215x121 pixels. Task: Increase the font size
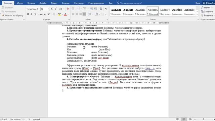pyautogui.click(x=52, y=9)
